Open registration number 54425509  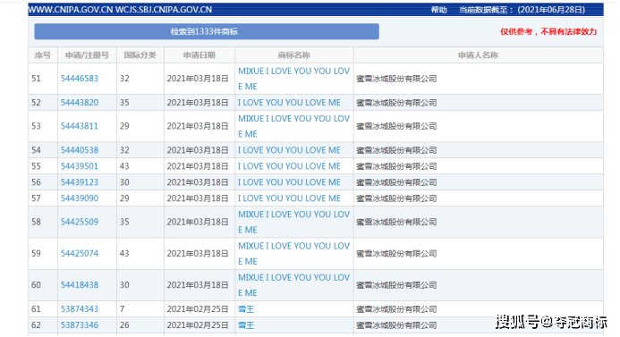pyautogui.click(x=79, y=222)
